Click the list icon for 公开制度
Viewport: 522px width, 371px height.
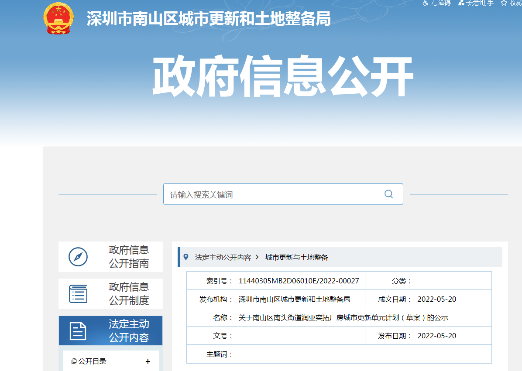tap(78, 294)
